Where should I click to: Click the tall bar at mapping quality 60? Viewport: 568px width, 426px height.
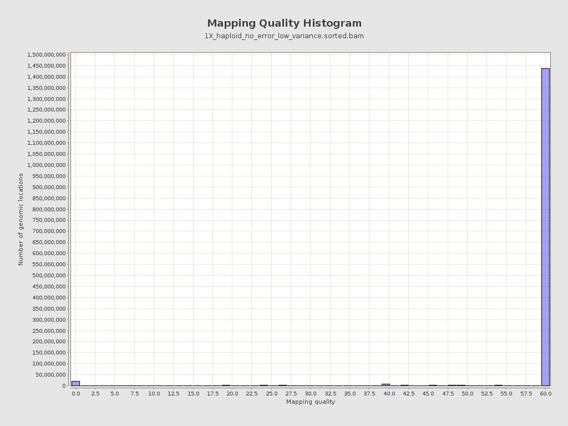point(545,227)
